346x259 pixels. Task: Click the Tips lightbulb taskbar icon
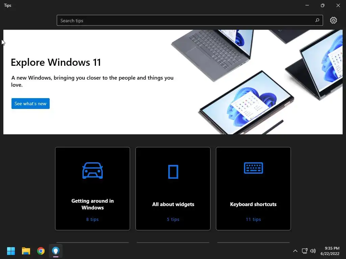click(x=56, y=251)
